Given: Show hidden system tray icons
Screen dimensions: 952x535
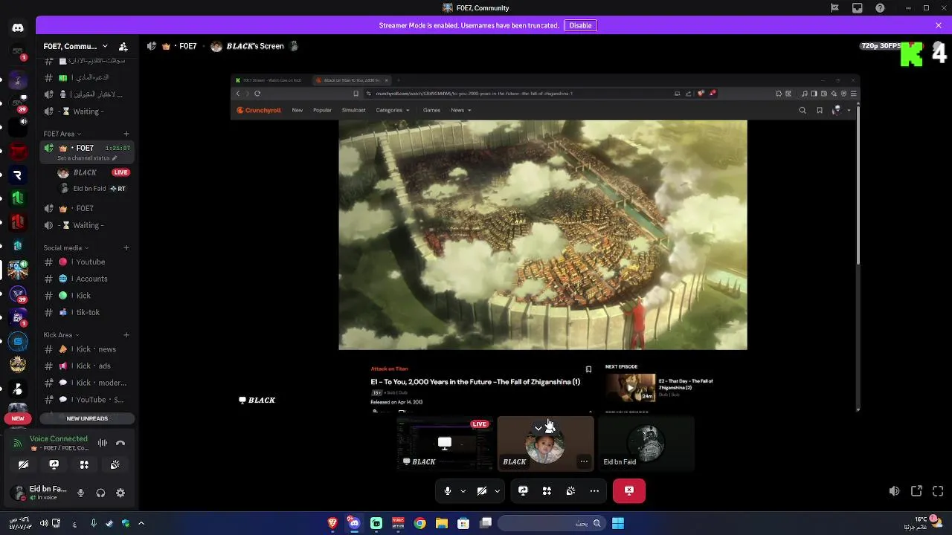Looking at the screenshot, I should [x=141, y=523].
